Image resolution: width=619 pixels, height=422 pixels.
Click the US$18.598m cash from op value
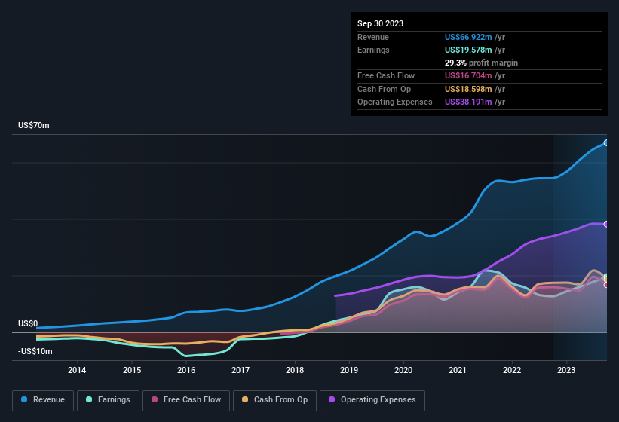point(468,89)
